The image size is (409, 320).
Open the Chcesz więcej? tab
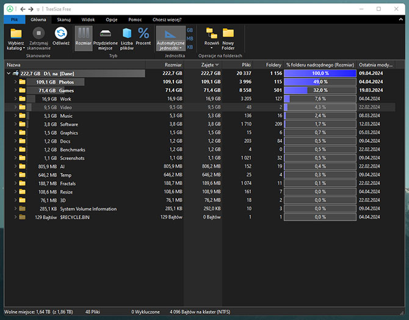point(167,20)
